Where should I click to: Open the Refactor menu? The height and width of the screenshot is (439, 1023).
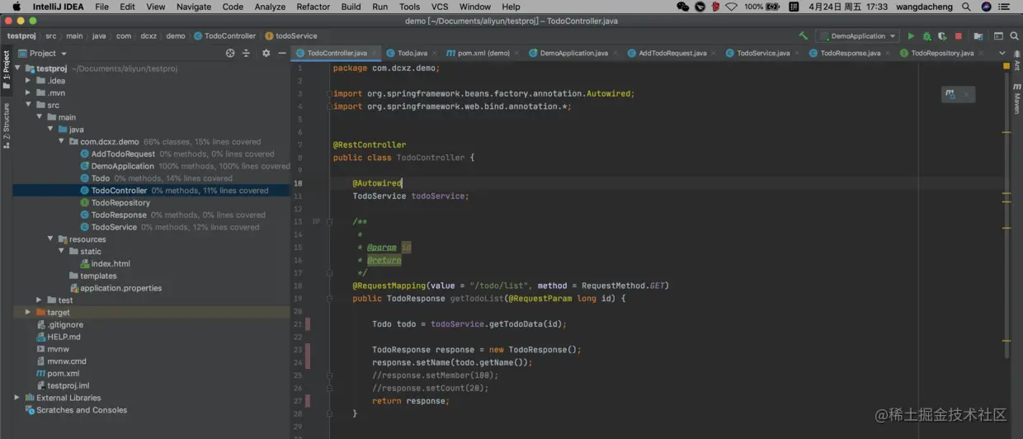(313, 7)
